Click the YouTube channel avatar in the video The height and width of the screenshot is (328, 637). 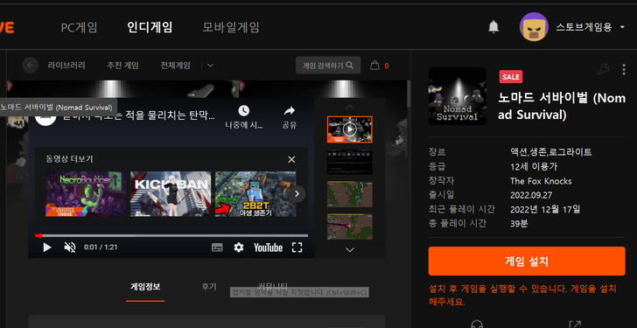(45, 115)
